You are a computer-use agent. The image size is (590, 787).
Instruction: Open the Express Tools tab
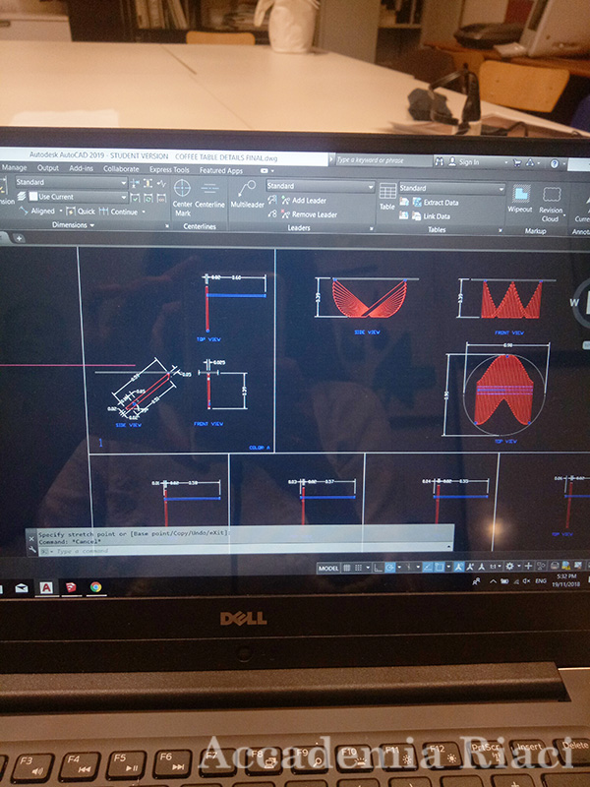pos(169,169)
